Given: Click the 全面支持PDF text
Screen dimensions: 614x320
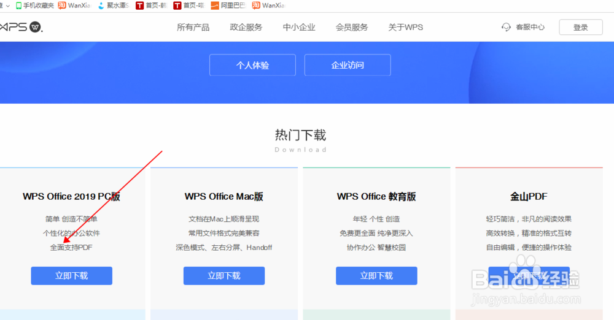Looking at the screenshot, I should (x=71, y=247).
